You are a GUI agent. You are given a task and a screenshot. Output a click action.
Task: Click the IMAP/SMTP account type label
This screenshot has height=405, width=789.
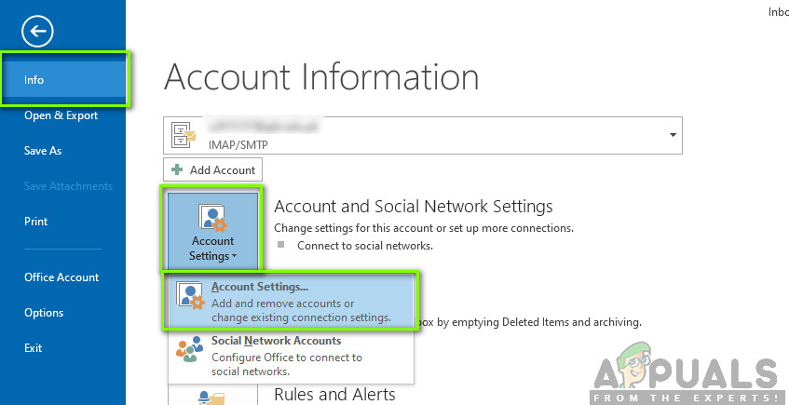point(238,145)
